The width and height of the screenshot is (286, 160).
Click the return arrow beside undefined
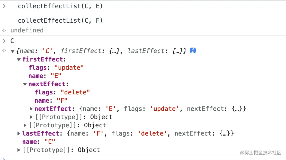coord(4,30)
